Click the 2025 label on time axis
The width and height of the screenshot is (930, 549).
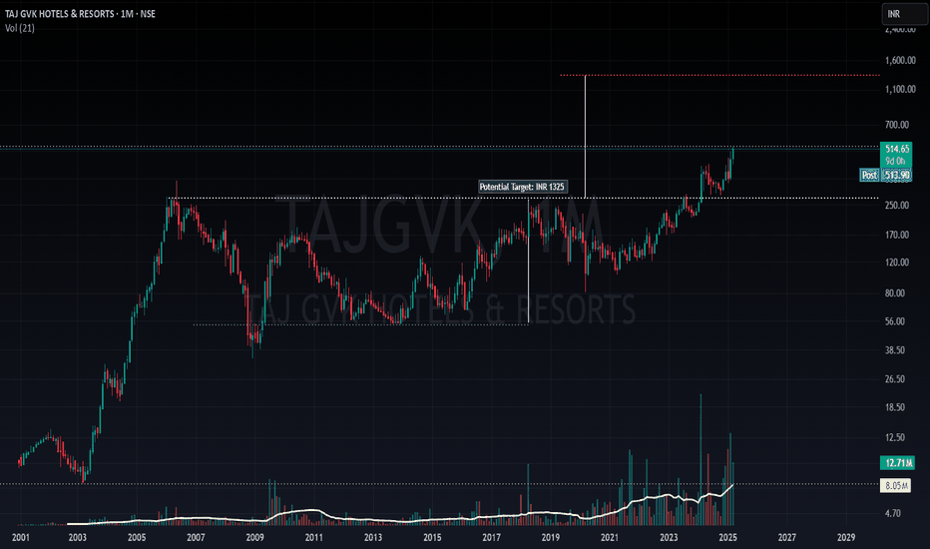(x=727, y=537)
